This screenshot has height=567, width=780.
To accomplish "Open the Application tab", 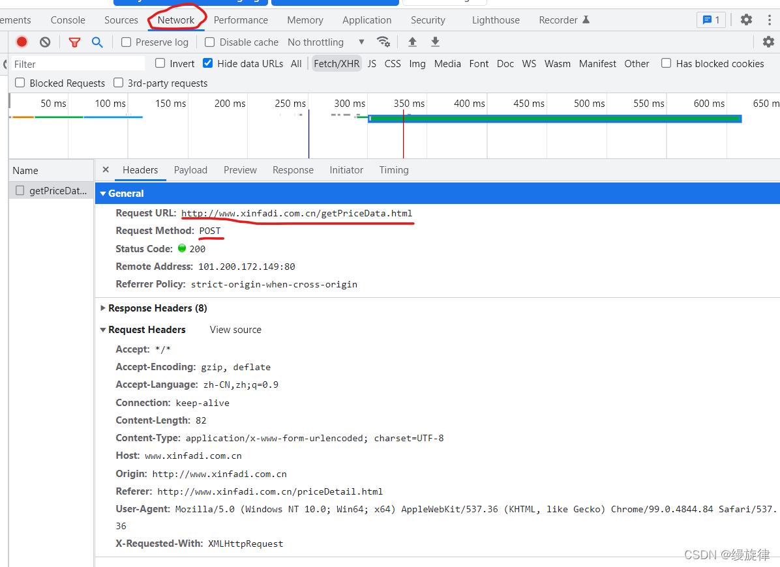I will pyautogui.click(x=367, y=20).
